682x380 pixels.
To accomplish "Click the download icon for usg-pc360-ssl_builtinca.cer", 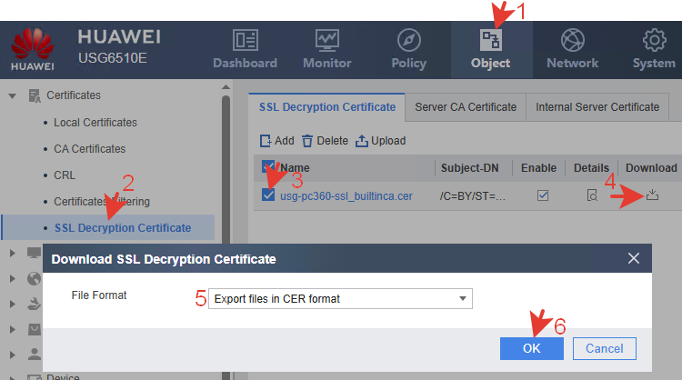I will [x=652, y=195].
